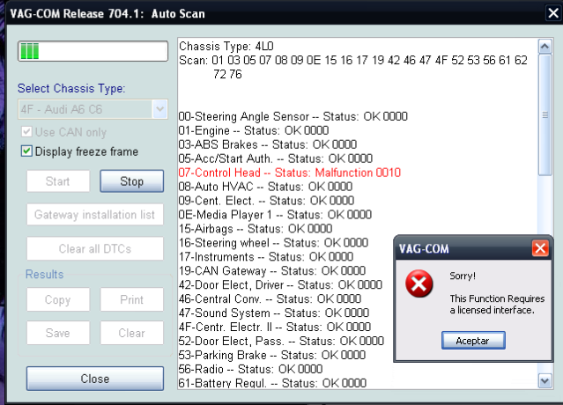The image size is (563, 405).
Task: Click the 16-Steering wheel status line
Action: [x=273, y=243]
